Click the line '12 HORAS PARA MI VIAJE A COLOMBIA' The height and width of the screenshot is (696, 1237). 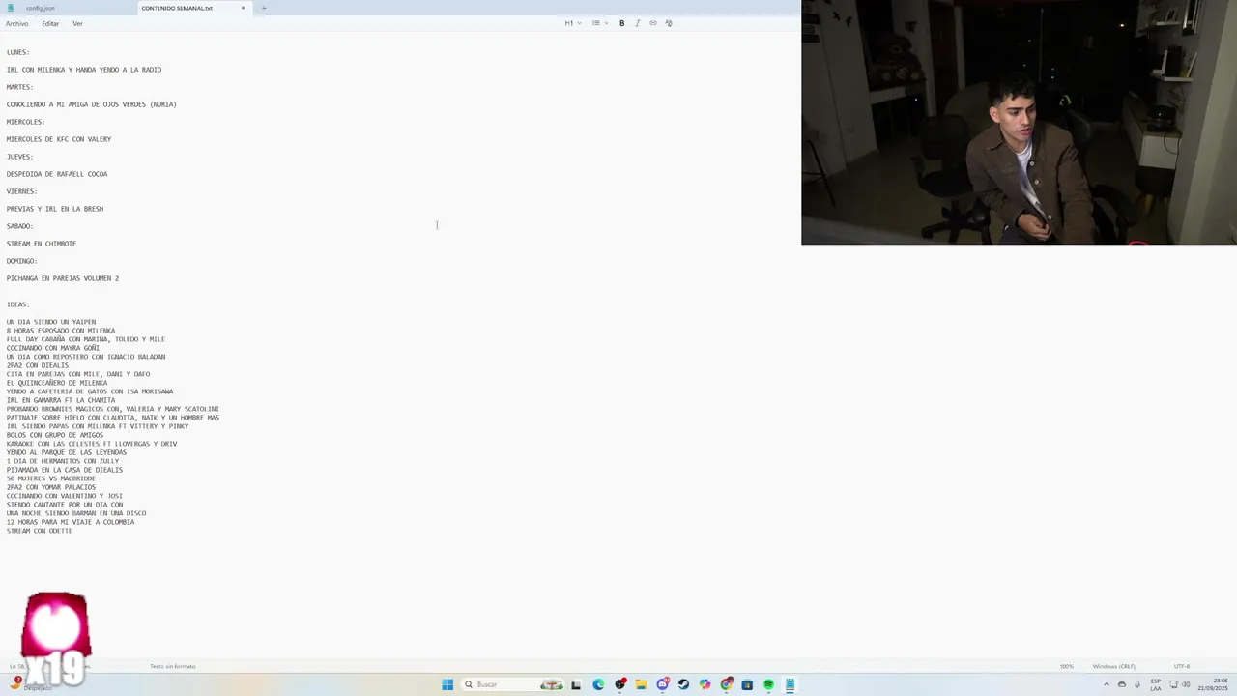[71, 522]
